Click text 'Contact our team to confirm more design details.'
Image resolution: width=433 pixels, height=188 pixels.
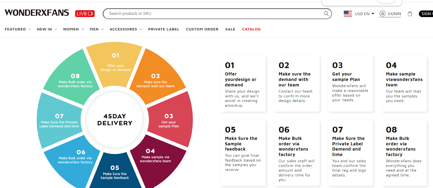click(295, 96)
